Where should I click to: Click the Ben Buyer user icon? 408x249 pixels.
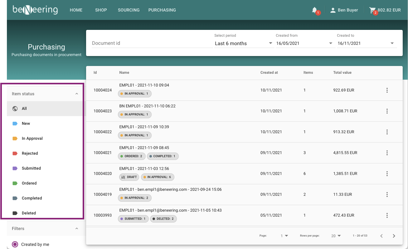click(333, 10)
